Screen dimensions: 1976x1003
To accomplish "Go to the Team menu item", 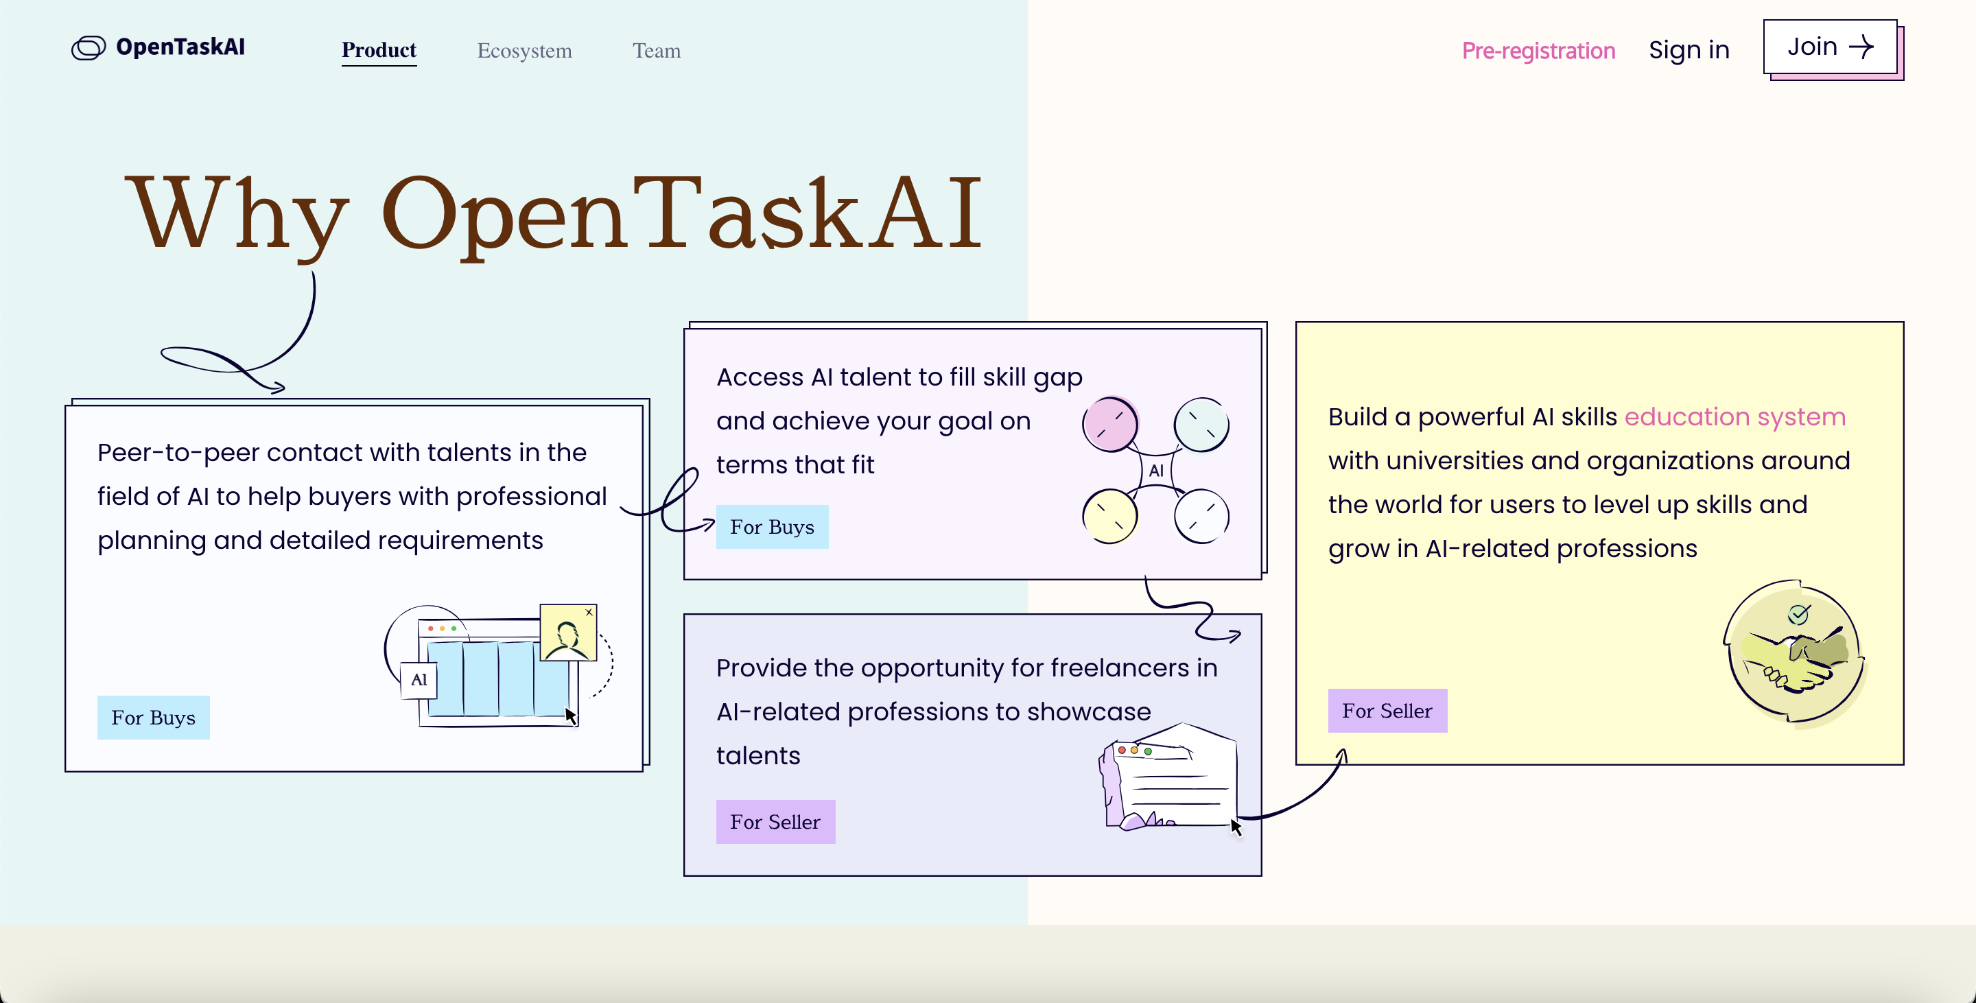I will pyautogui.click(x=656, y=51).
